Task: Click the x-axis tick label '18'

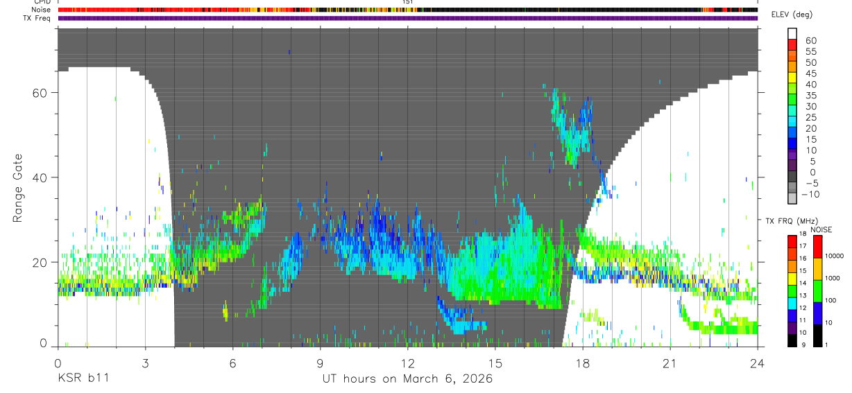Action: tap(583, 363)
